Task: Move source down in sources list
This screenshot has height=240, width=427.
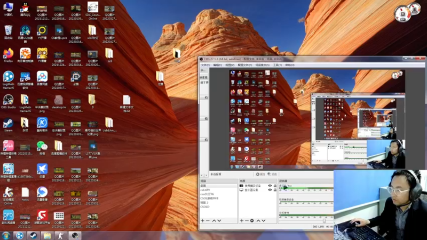Action: click(264, 221)
